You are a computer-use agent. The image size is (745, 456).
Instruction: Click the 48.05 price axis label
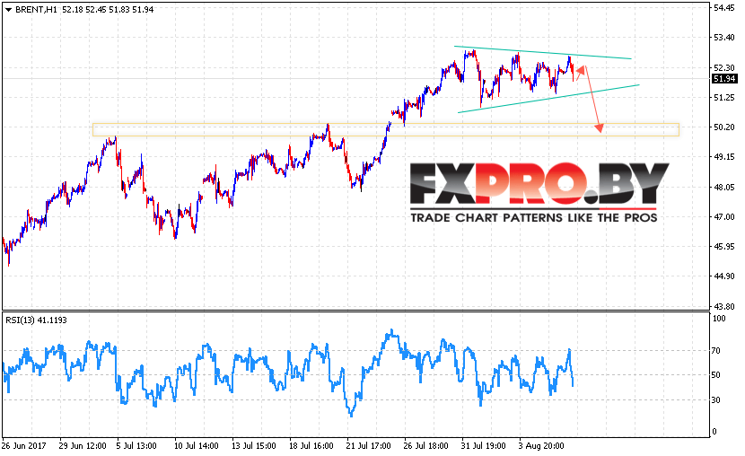coord(723,187)
